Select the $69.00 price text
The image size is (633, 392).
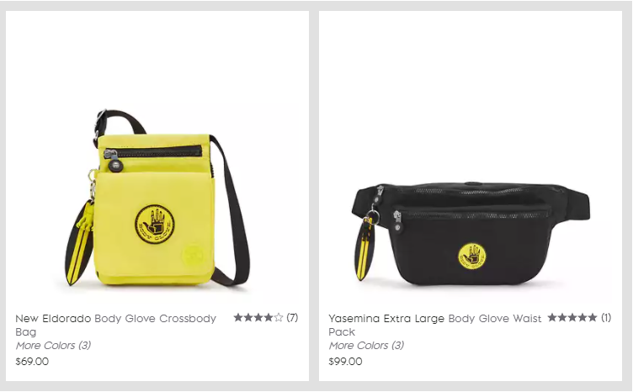pyautogui.click(x=32, y=362)
